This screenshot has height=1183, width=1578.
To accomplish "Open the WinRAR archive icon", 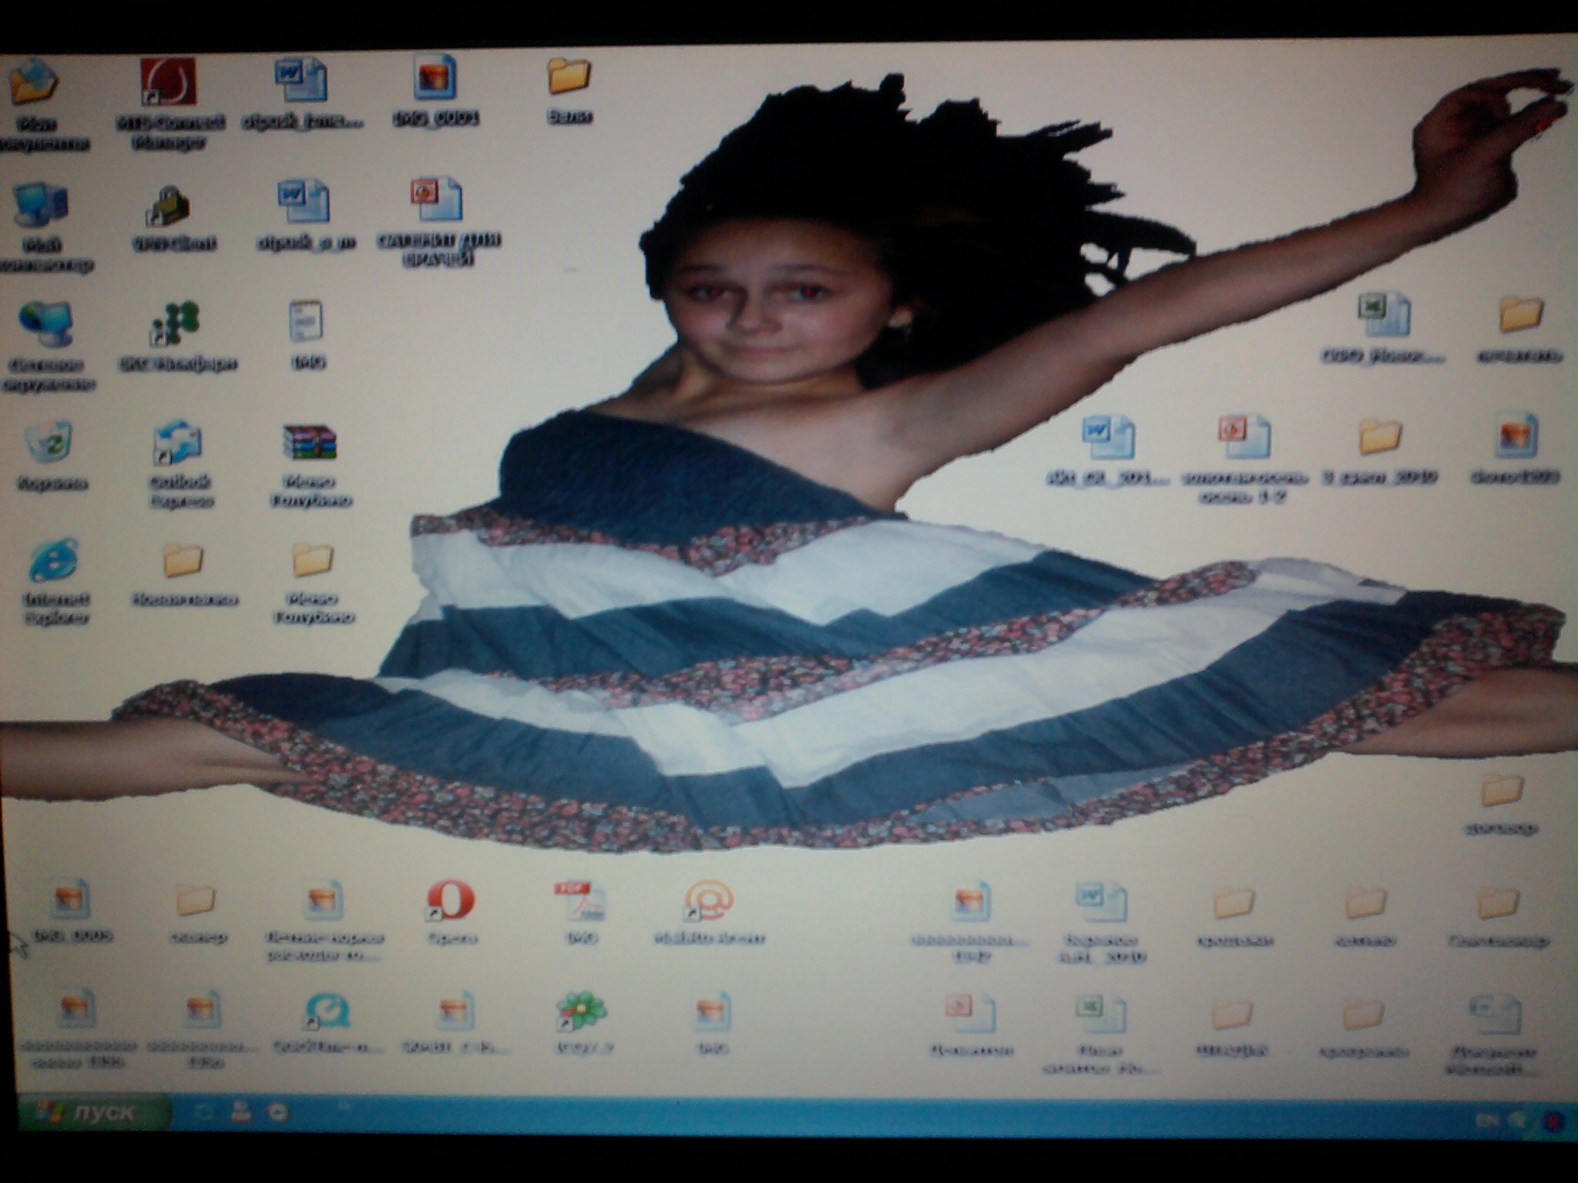I will point(309,443).
